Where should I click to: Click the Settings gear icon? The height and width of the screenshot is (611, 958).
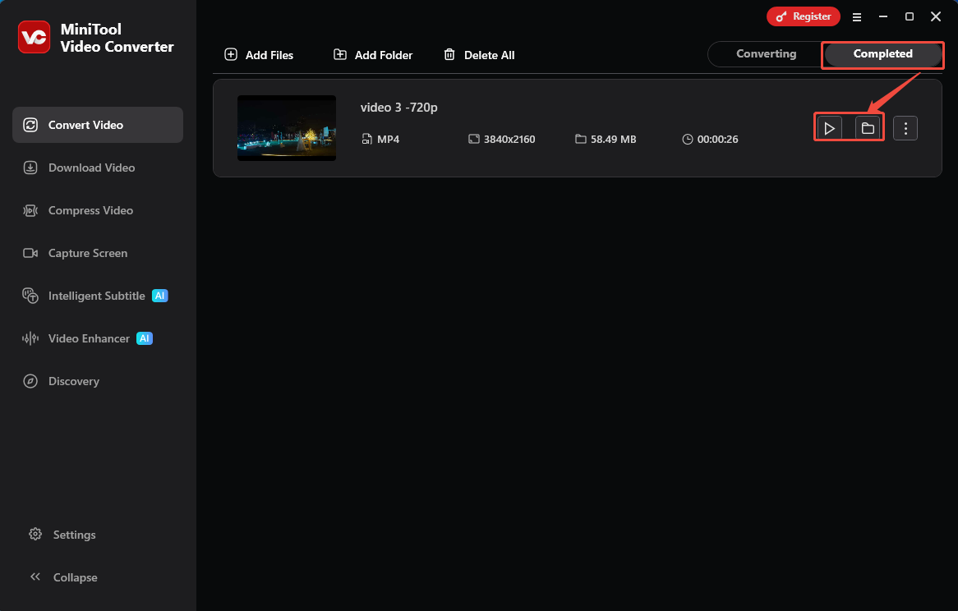coord(35,534)
